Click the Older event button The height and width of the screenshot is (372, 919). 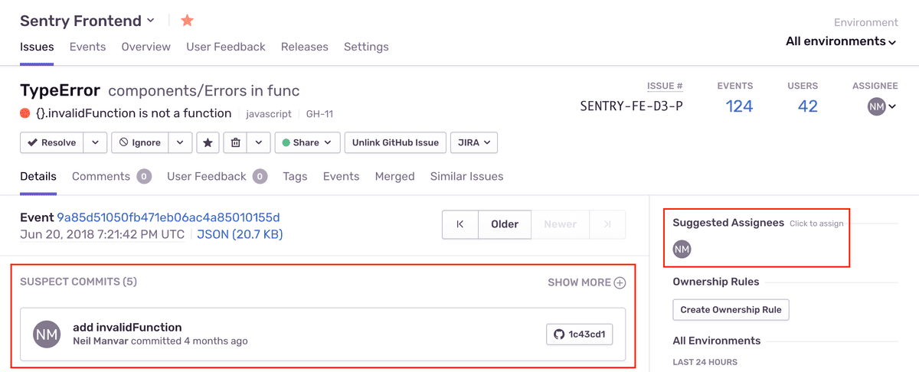click(505, 224)
